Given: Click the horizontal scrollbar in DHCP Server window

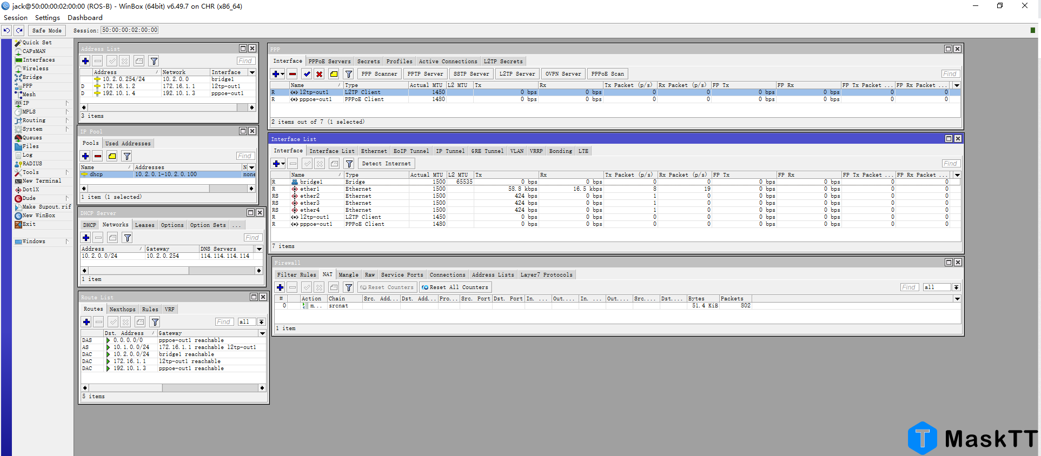Looking at the screenshot, I should coord(171,270).
